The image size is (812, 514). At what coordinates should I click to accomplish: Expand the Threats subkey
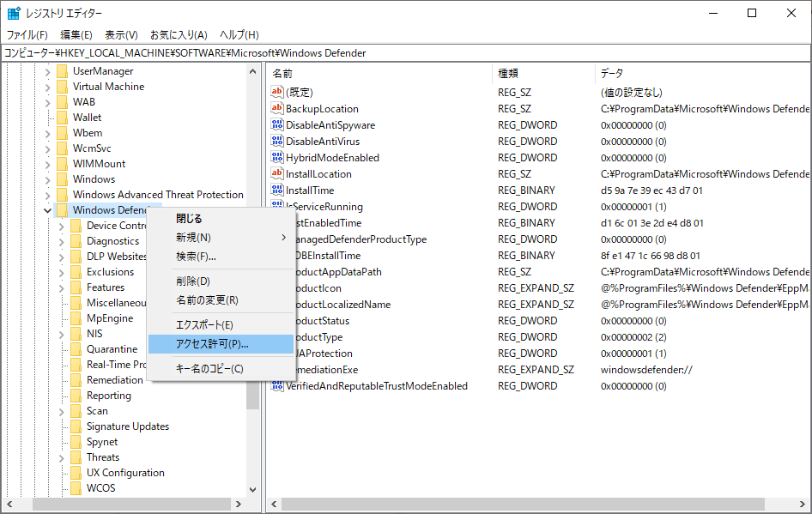coord(62,458)
